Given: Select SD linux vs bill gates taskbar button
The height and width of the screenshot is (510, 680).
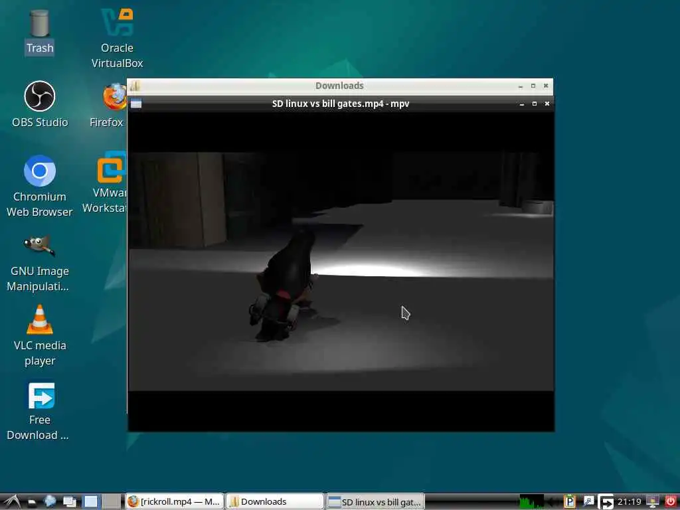Looking at the screenshot, I should (x=375, y=502).
